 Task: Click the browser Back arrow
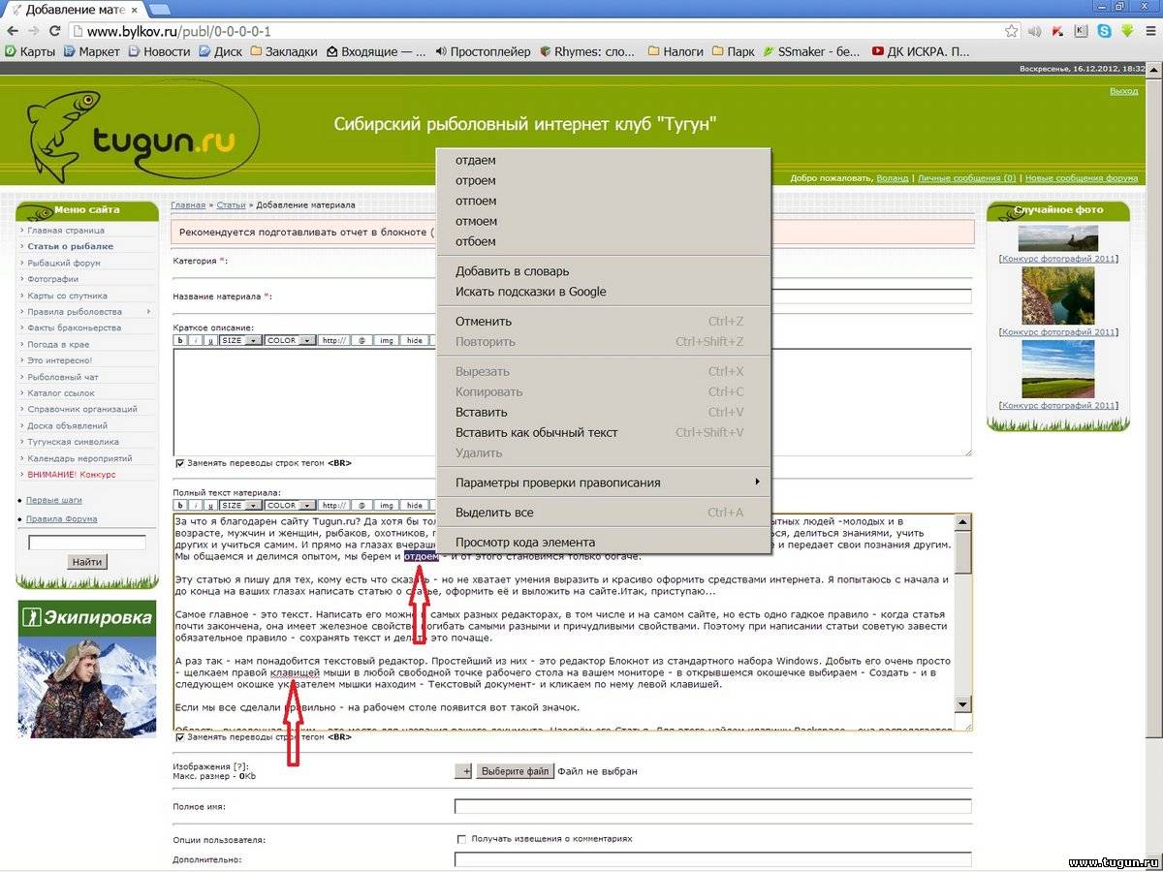click(13, 31)
